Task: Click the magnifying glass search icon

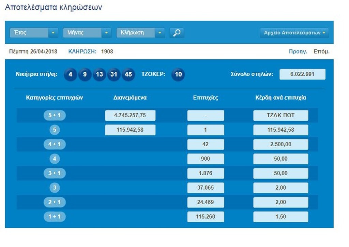Action: pyautogui.click(x=177, y=33)
